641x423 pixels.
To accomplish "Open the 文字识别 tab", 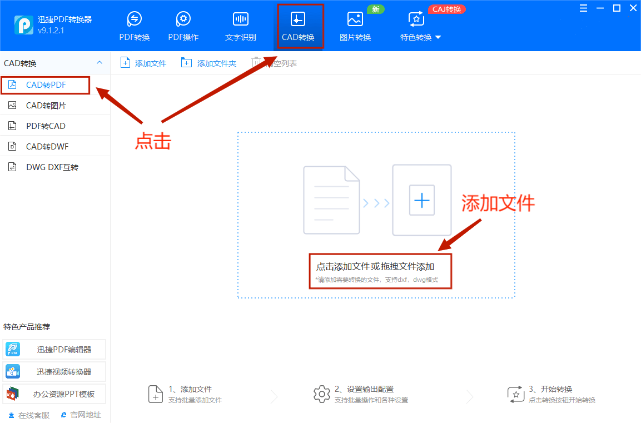I will tap(240, 26).
